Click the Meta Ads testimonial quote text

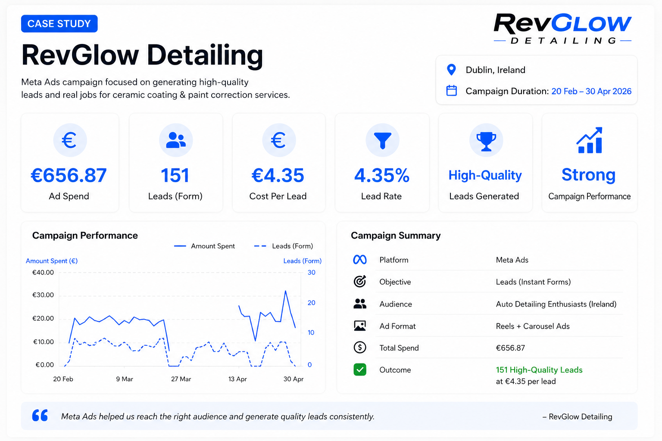(x=218, y=416)
